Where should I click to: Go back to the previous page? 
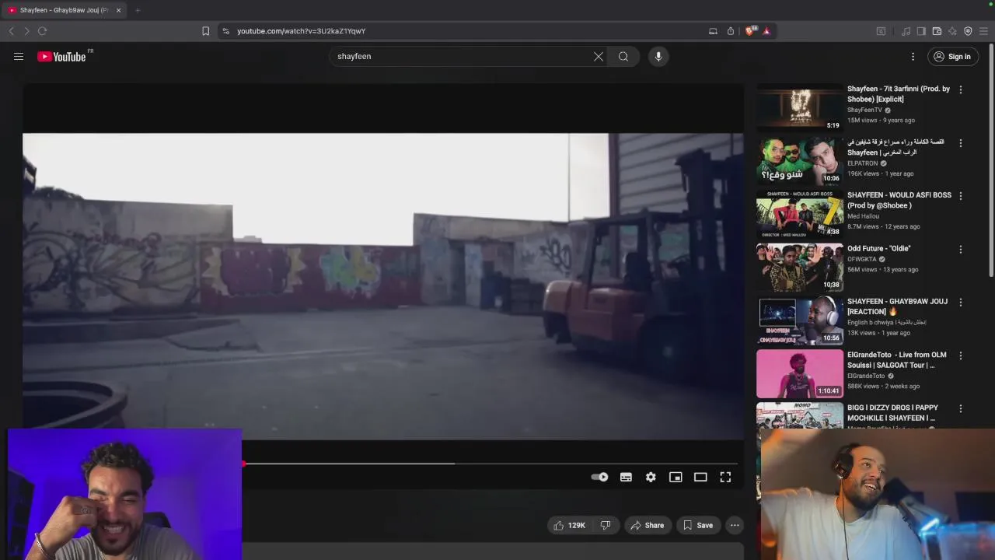11,31
